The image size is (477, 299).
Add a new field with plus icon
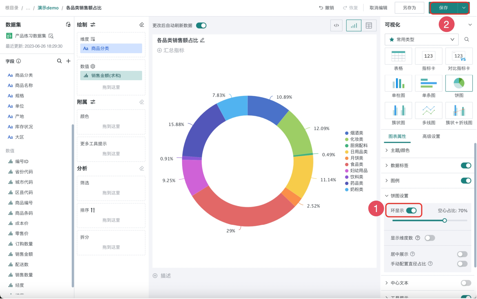coord(68,61)
